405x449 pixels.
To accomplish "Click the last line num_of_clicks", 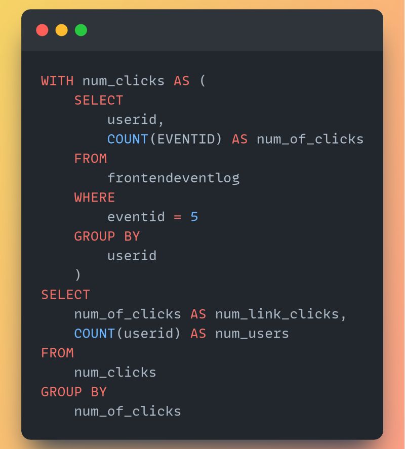I will pyautogui.click(x=128, y=412).
